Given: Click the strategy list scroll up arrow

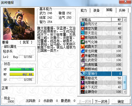Looking at the screenshot, I should tap(125, 20).
